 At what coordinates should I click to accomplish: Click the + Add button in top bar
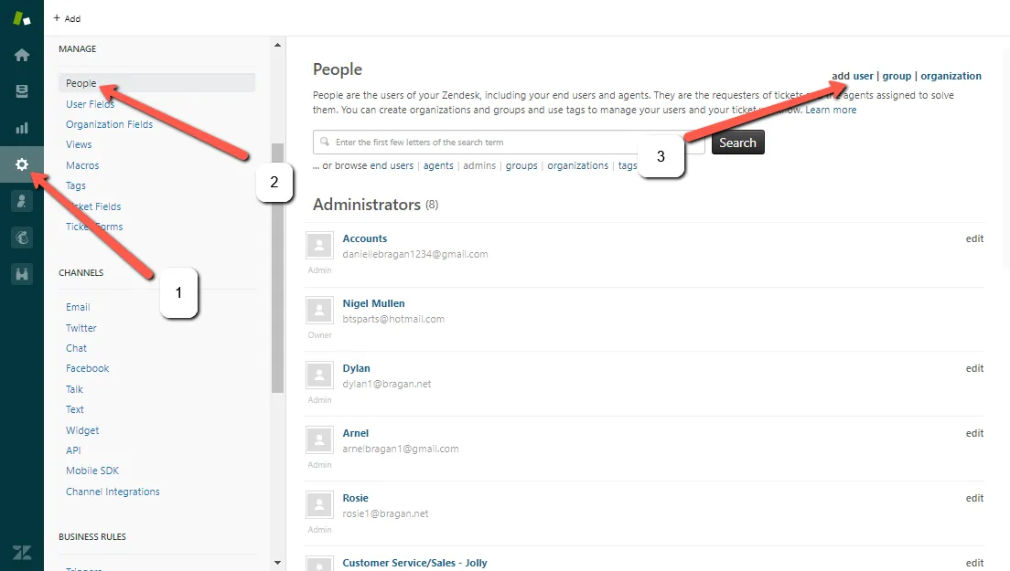point(67,18)
